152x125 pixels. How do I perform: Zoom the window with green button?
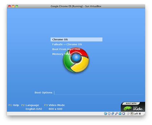[x=17, y=6]
